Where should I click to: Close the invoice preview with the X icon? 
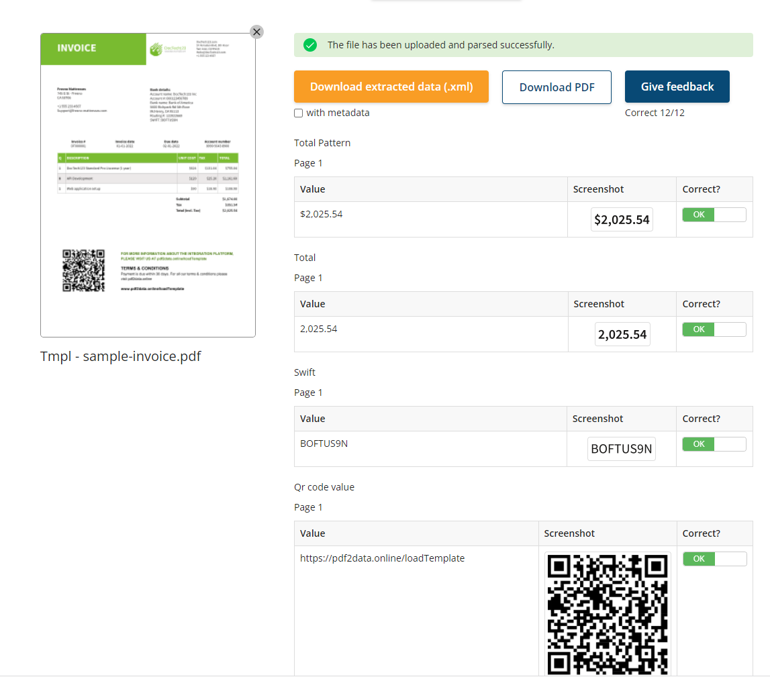click(x=256, y=32)
